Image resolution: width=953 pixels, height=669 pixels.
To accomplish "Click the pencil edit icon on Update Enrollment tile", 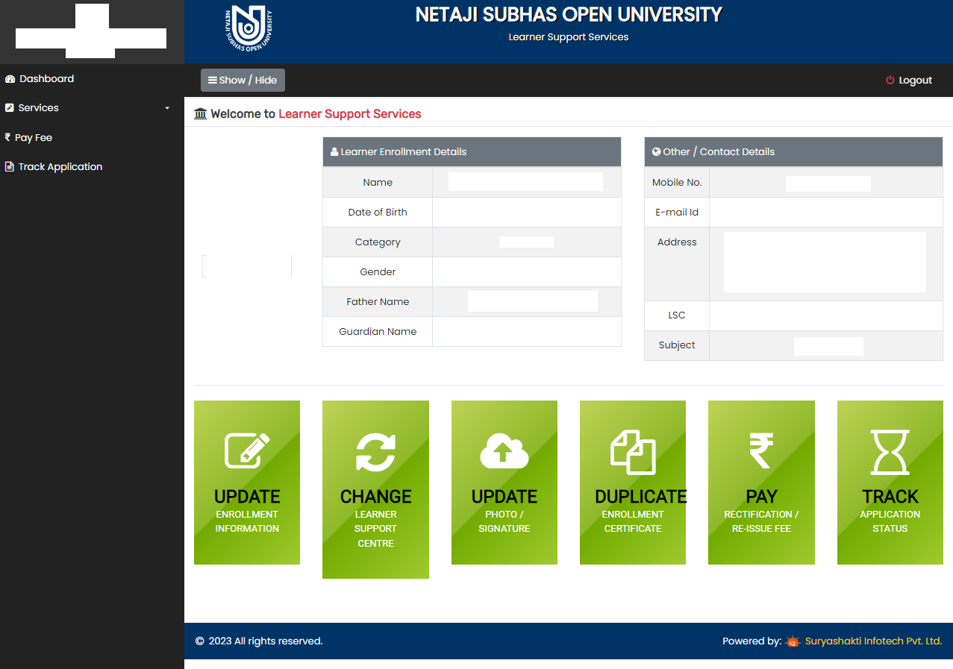I will [x=247, y=450].
